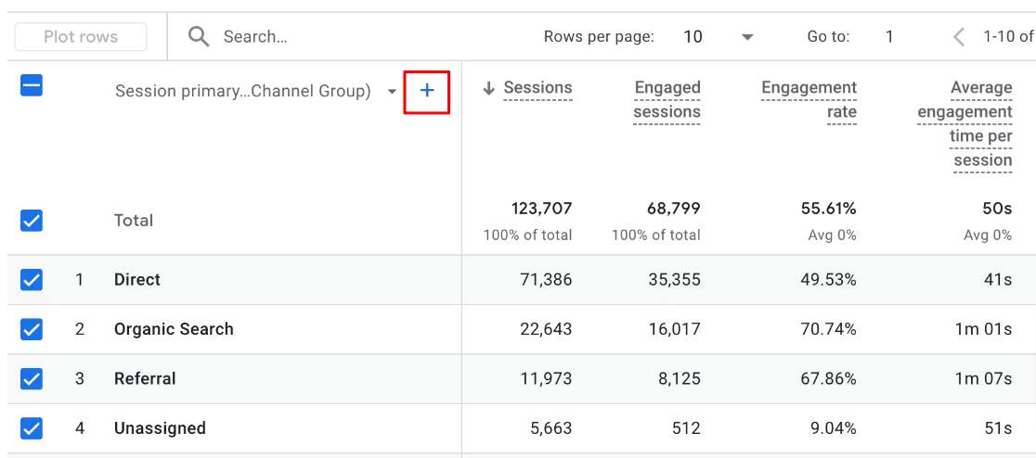Sort by Engagement rate column header

point(809,100)
